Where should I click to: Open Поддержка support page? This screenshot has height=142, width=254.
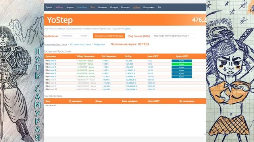click(149, 7)
